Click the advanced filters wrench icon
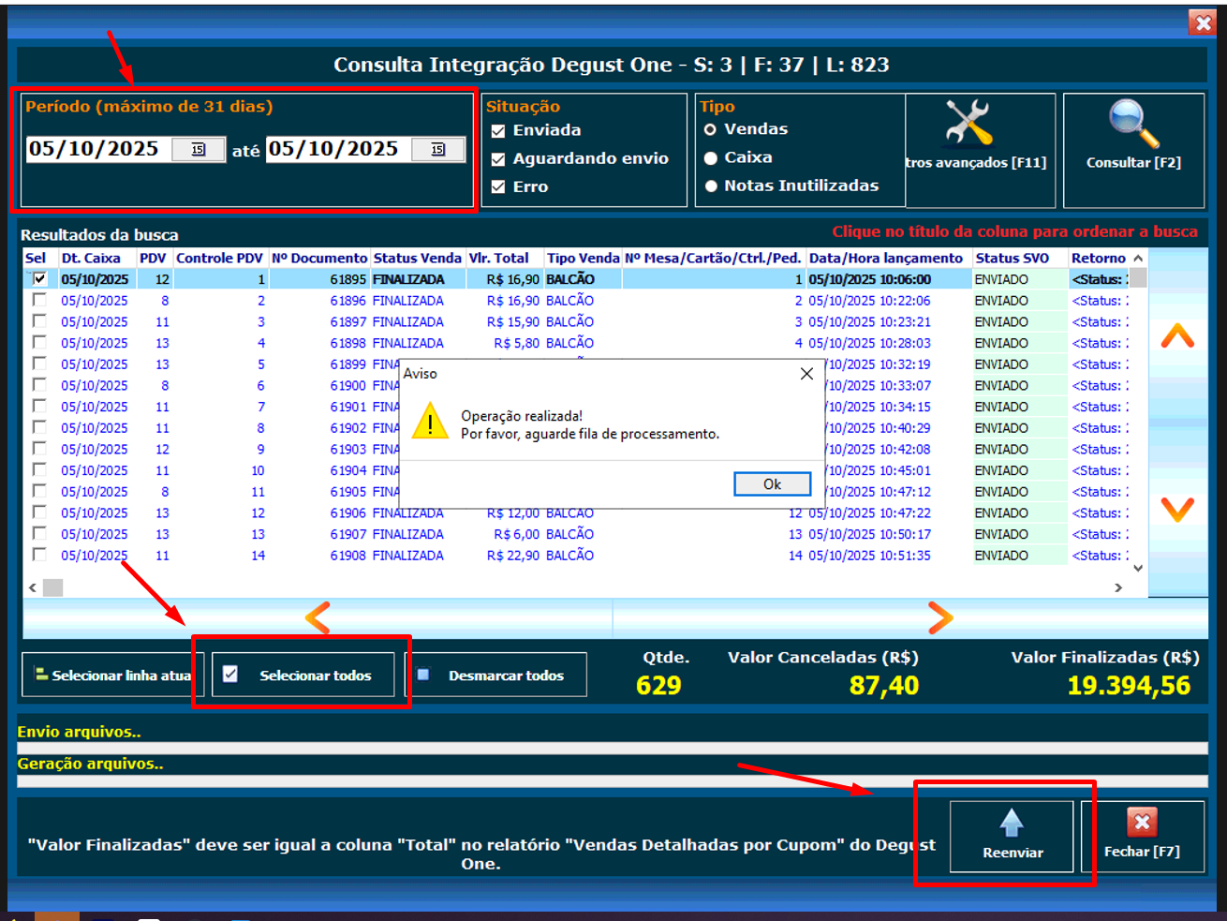The width and height of the screenshot is (1227, 921). (x=968, y=123)
